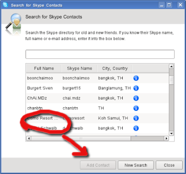Click the TH location in chanbtn row

click(x=101, y=108)
